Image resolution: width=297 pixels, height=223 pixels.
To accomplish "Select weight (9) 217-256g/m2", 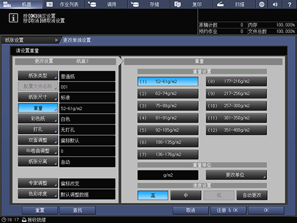I will (236, 94).
